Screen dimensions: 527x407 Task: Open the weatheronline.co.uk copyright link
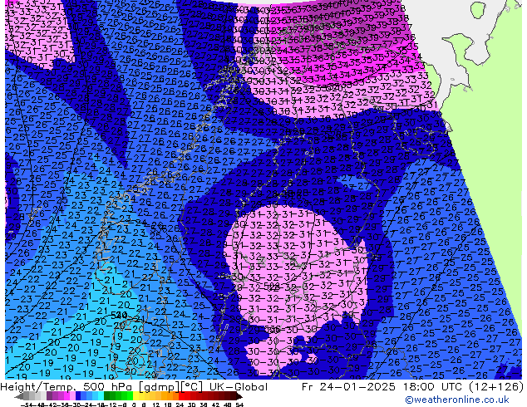click(456, 400)
